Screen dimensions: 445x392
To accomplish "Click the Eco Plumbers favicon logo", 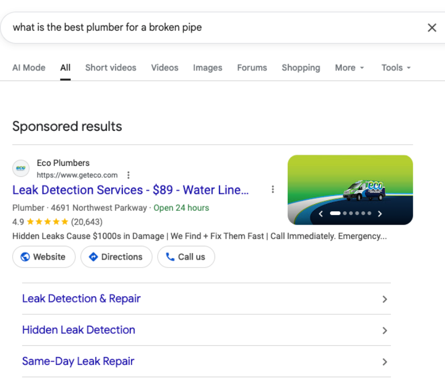I will (21, 168).
